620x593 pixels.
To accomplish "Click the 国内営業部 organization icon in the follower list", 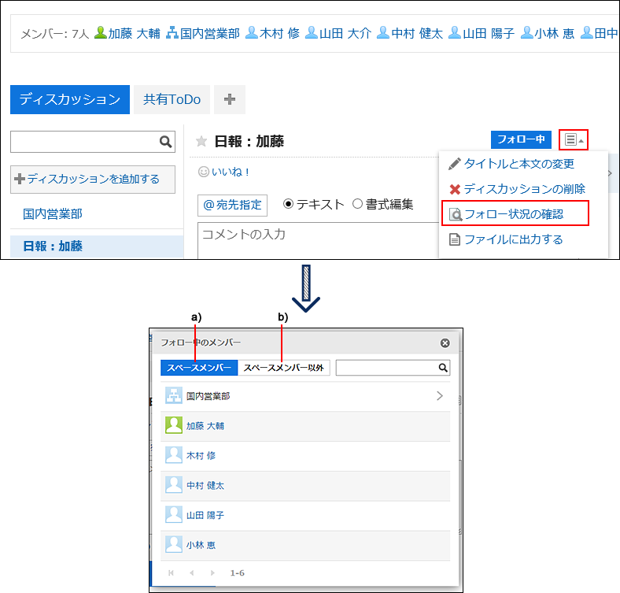I will pyautogui.click(x=174, y=395).
